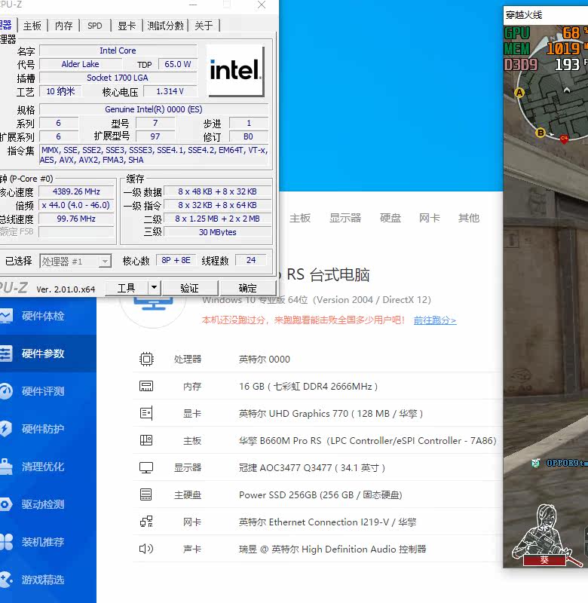Click the Socket 1700 LGA field

(x=118, y=78)
